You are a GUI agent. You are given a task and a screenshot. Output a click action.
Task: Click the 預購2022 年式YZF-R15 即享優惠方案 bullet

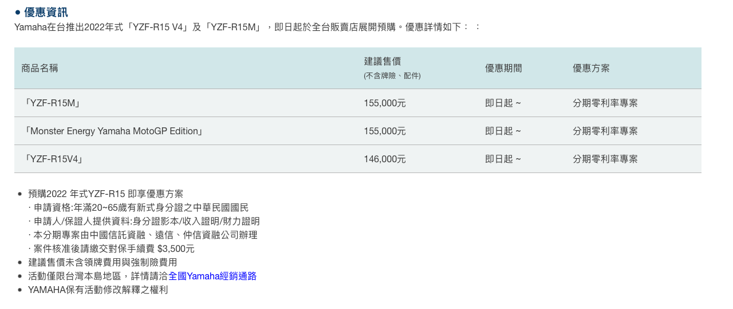pos(106,194)
